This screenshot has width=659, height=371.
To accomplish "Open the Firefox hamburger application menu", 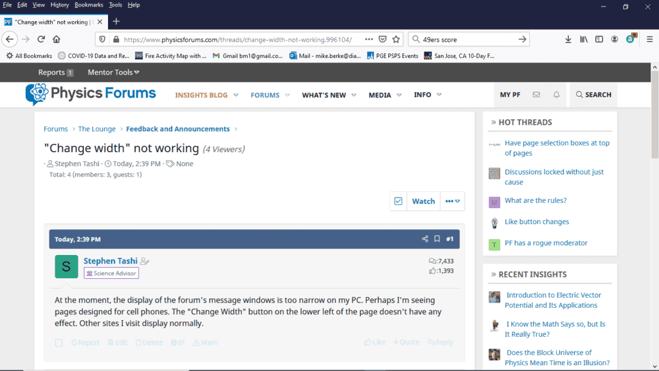I will (650, 40).
